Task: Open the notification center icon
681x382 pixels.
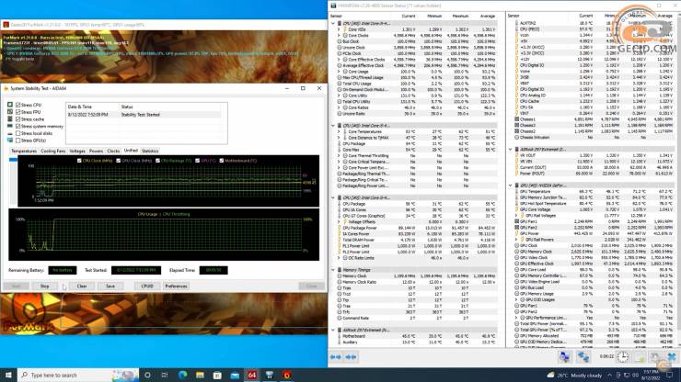Action: 670,375
